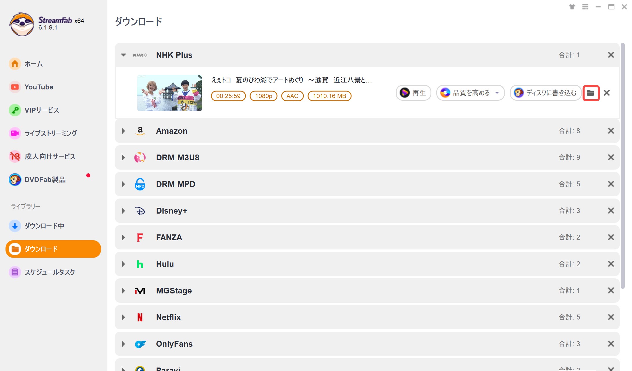632x371 pixels.
Task: Click the MGStage M logo icon
Action: [140, 291]
